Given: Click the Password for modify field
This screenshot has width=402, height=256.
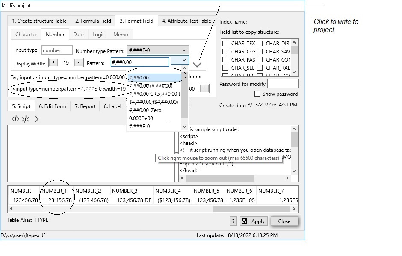Looking at the screenshot, I should point(283,84).
